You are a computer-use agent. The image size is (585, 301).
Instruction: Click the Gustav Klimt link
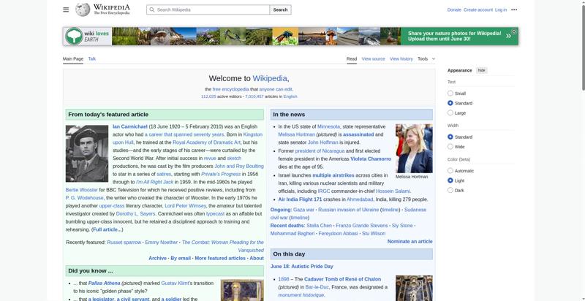click(x=175, y=283)
